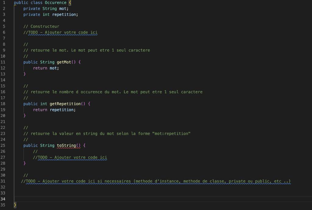312x210 pixels.
Task: Click the class name Occurence on line 1
Action: (x=56, y=2)
